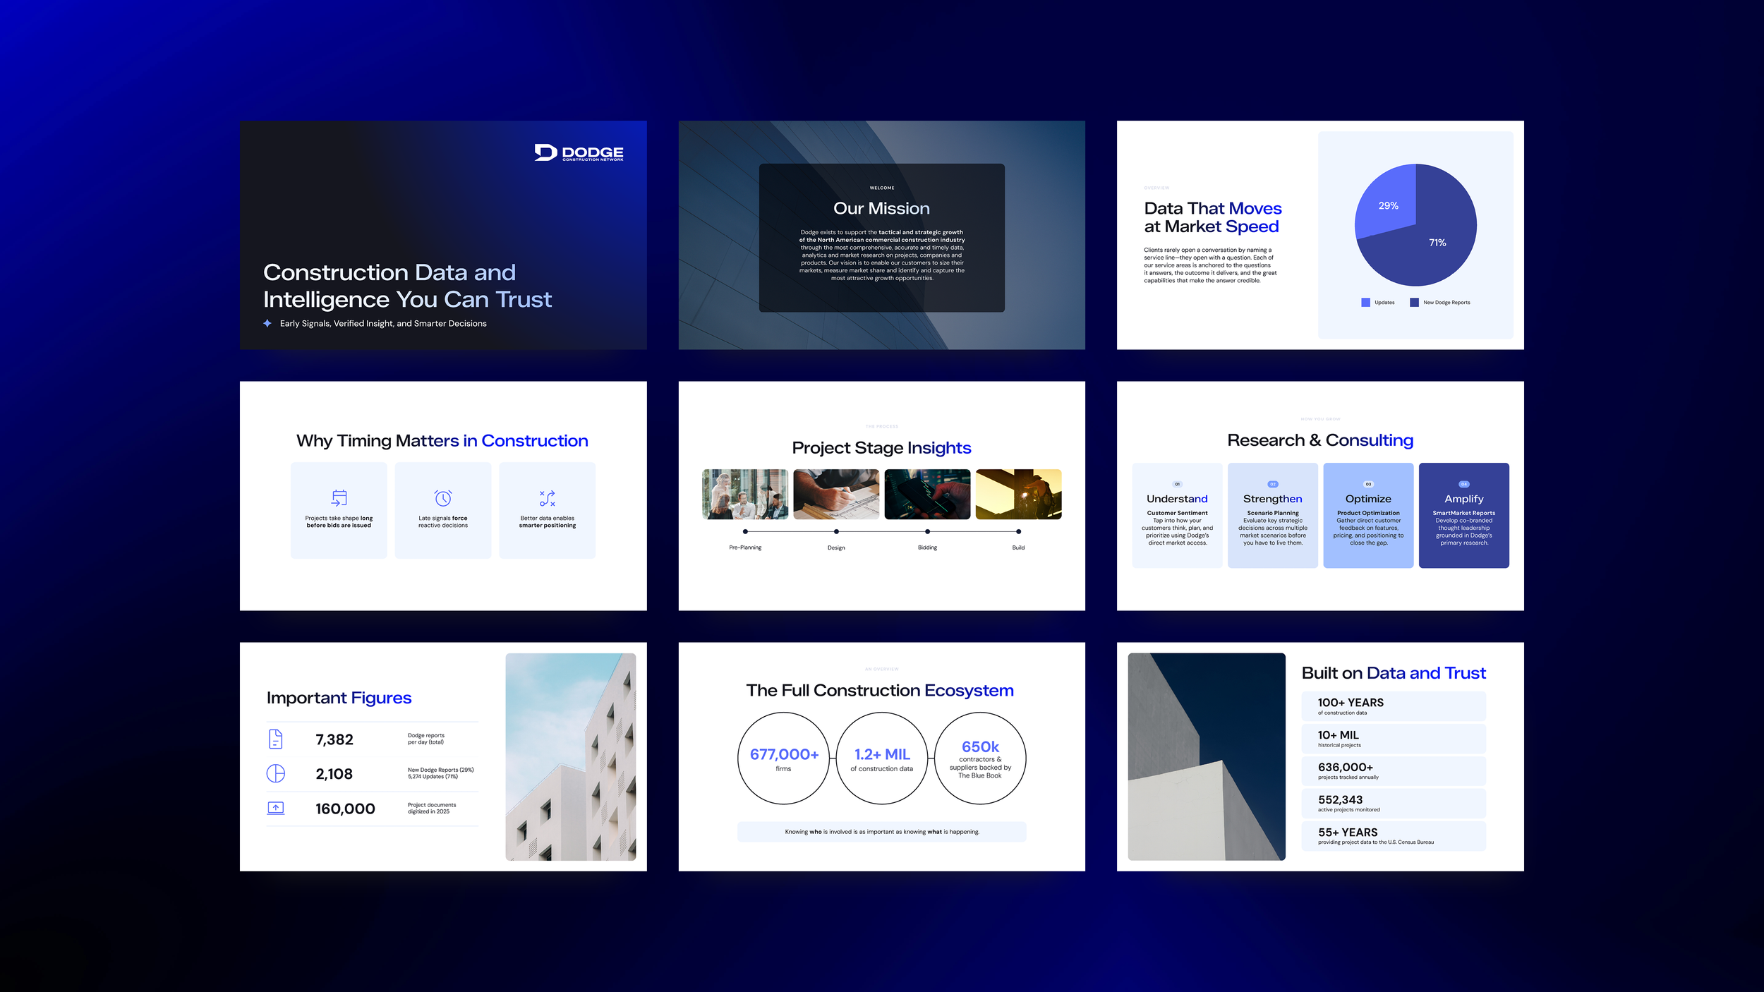Click the 677,000+ firms circle
The width and height of the screenshot is (1764, 992).
click(x=783, y=758)
